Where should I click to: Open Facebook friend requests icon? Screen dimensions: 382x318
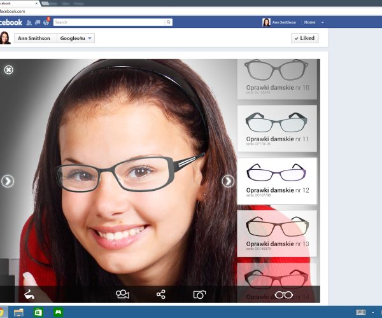pyautogui.click(x=29, y=22)
